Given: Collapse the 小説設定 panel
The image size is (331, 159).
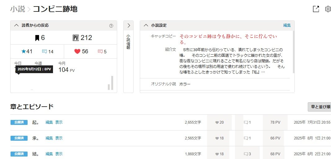Looking at the screenshot, I should [146, 25].
